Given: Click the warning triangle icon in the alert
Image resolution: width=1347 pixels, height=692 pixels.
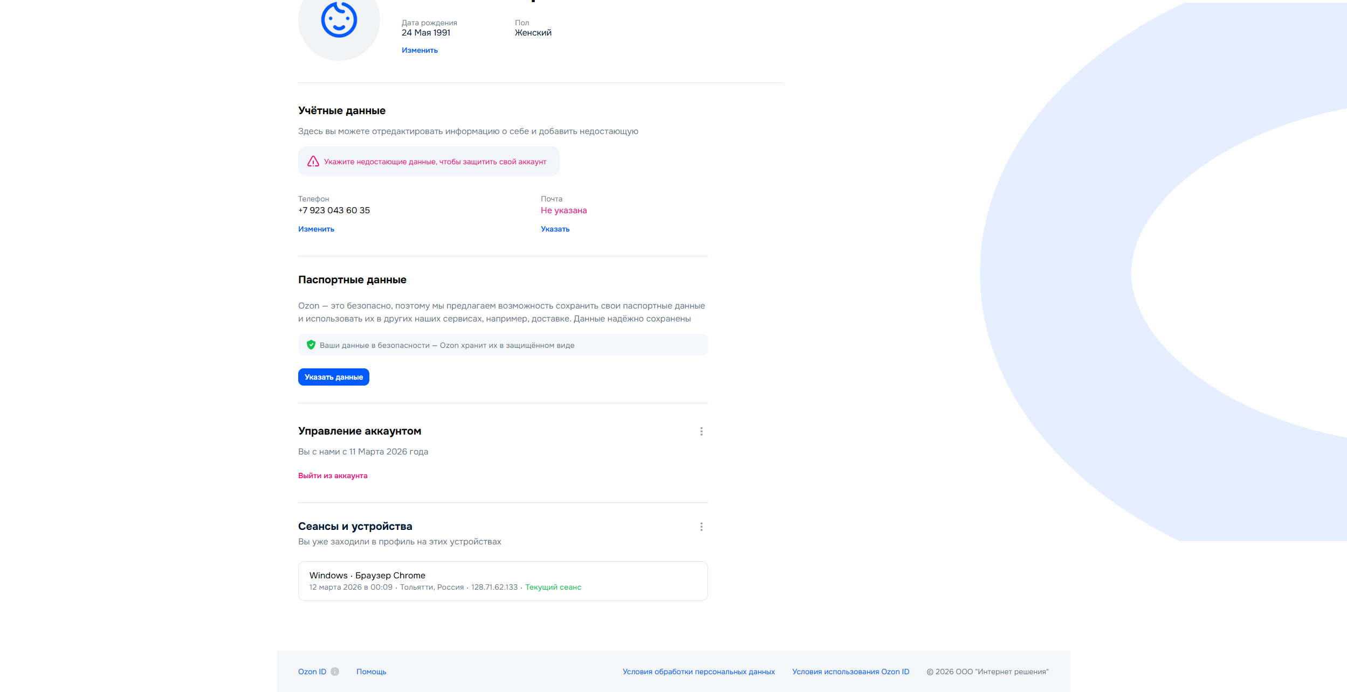Looking at the screenshot, I should point(313,162).
